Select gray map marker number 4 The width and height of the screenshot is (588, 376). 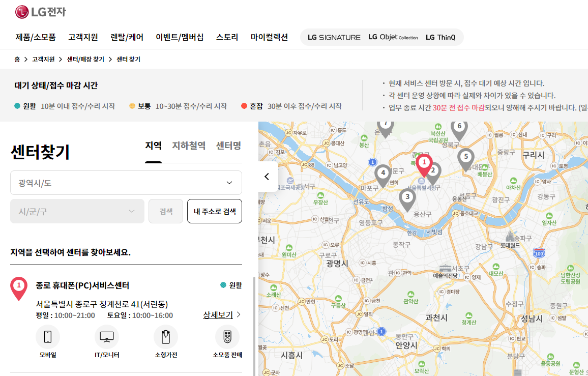[x=383, y=176]
